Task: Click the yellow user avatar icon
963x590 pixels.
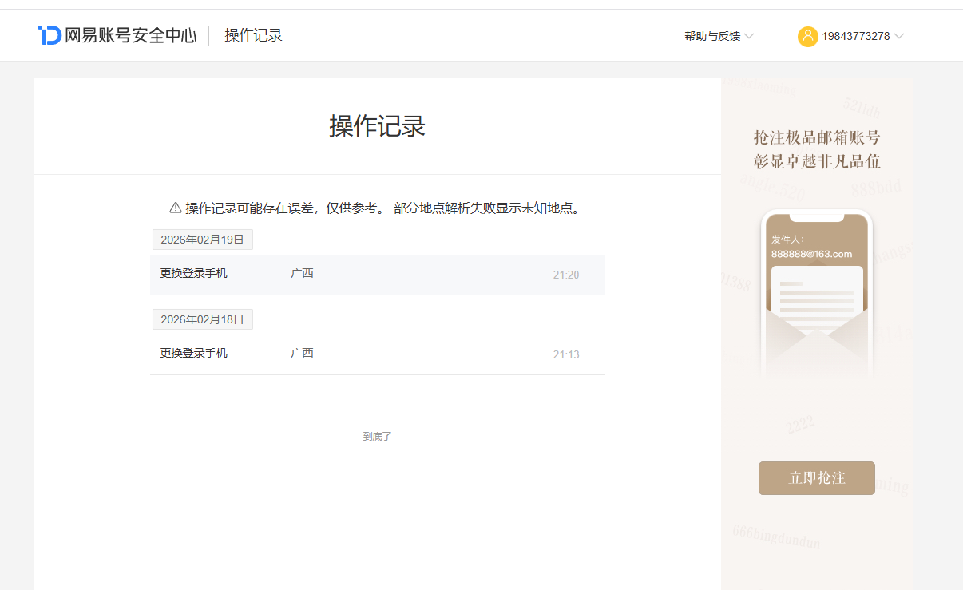Action: coord(807,36)
